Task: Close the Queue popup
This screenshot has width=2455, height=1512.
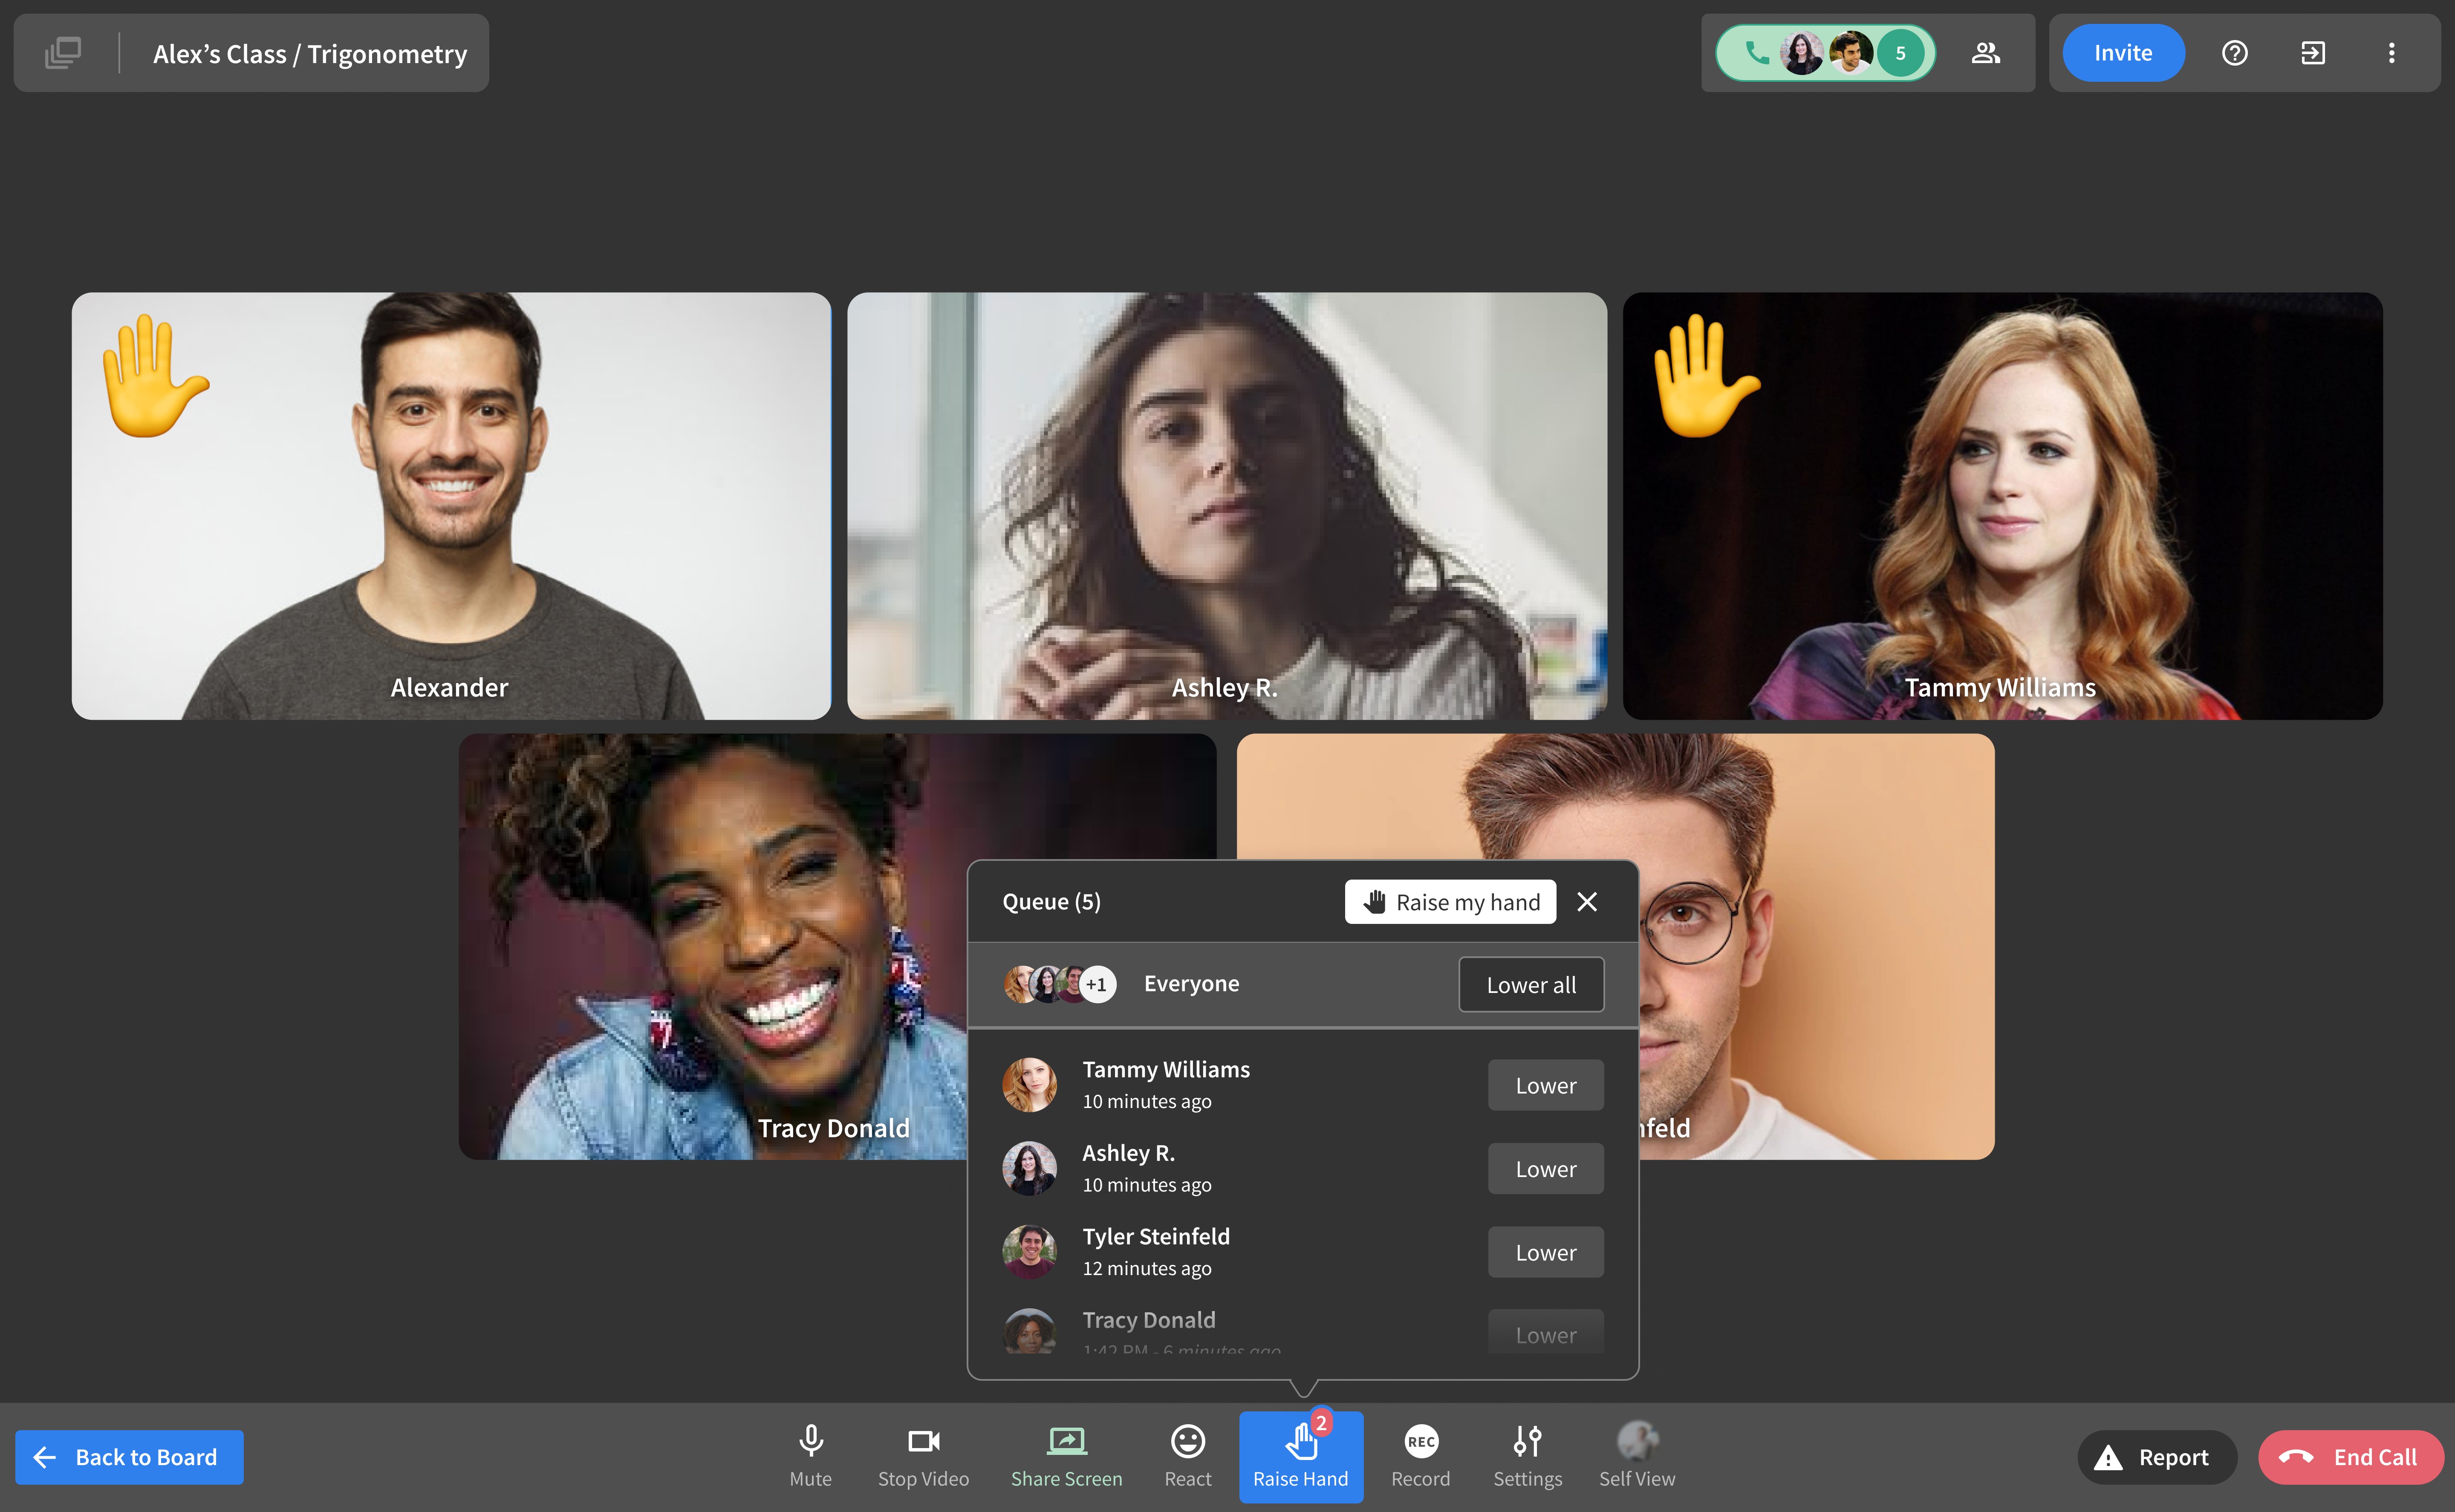Action: (x=1587, y=902)
